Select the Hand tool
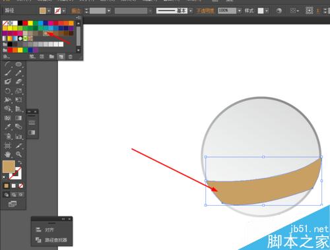Screen dimensions: 330x250 tap(8, 154)
